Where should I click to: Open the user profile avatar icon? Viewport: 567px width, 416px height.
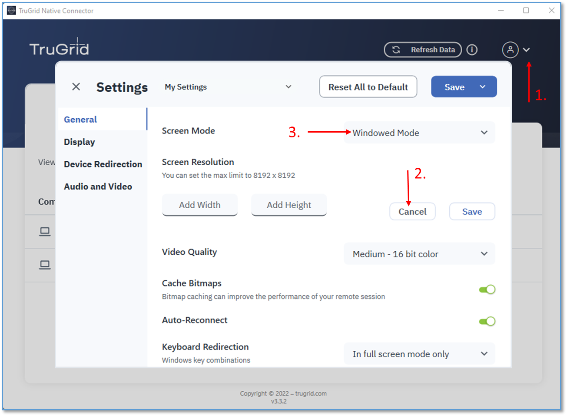510,50
